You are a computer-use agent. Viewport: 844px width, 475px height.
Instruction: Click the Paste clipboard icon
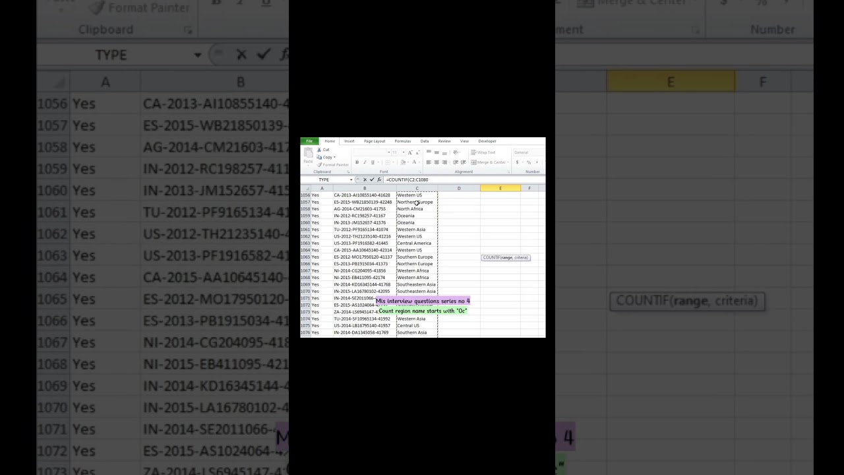click(308, 152)
